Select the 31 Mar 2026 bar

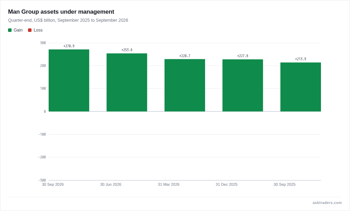click(x=185, y=86)
